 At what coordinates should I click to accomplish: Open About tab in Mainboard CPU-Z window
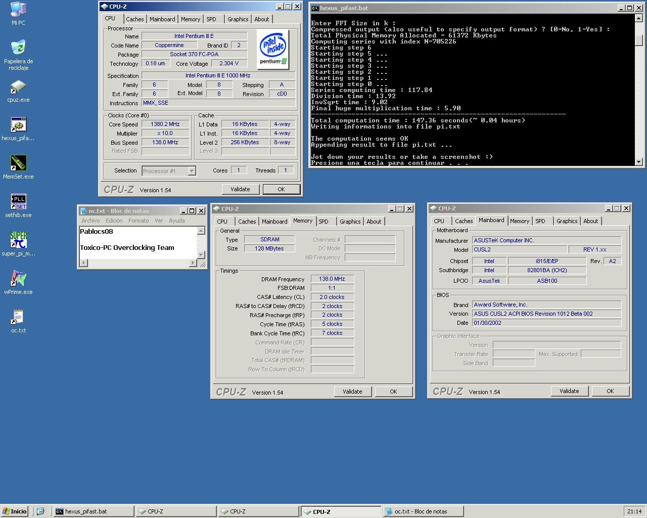(591, 221)
